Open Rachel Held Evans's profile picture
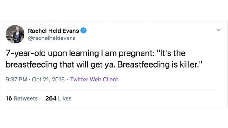228x128 pixels. point(15,34)
